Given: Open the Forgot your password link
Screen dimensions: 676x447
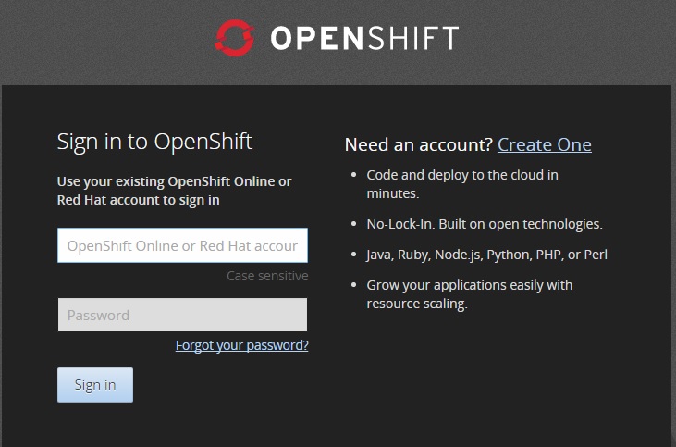Looking at the screenshot, I should [241, 345].
